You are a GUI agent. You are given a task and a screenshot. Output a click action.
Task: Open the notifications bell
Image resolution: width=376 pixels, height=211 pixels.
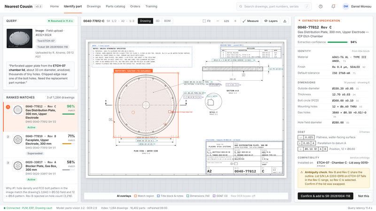(x=333, y=7)
